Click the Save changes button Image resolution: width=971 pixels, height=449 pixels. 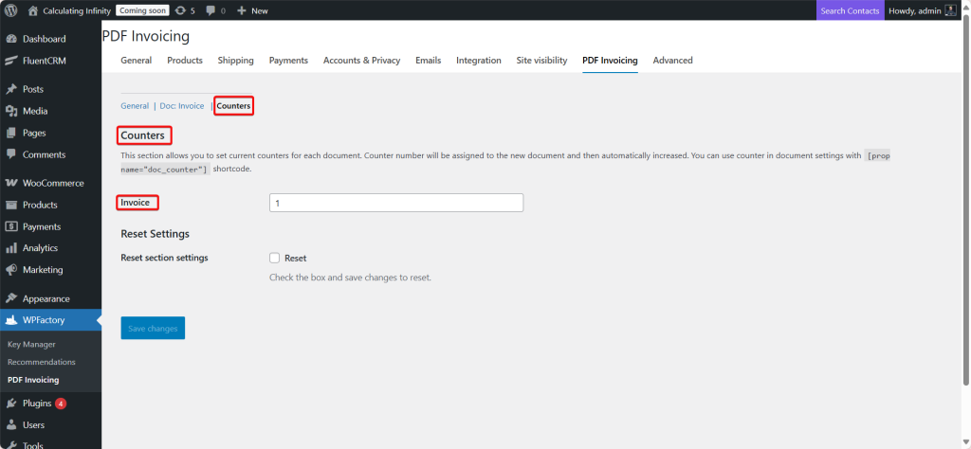(153, 329)
